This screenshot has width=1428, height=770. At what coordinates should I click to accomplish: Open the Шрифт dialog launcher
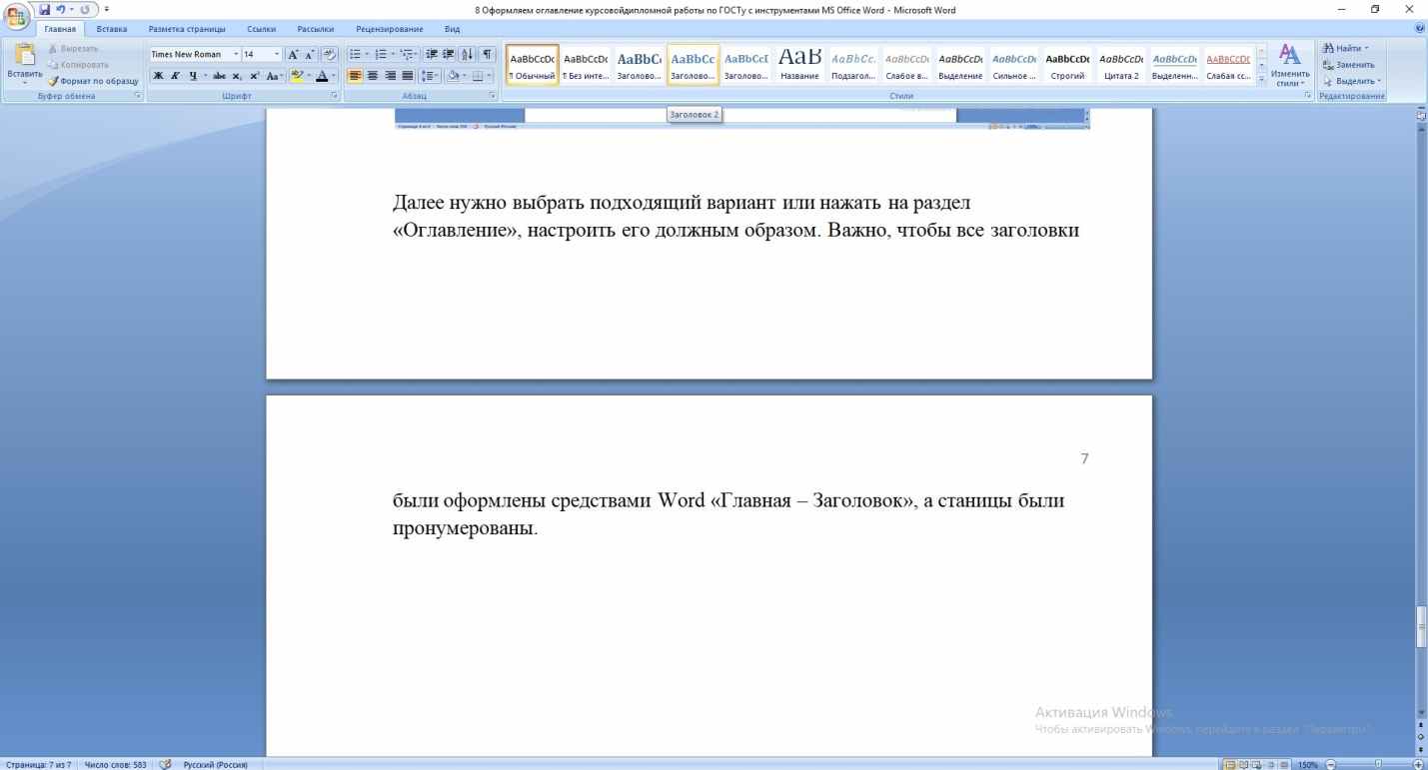(x=334, y=96)
